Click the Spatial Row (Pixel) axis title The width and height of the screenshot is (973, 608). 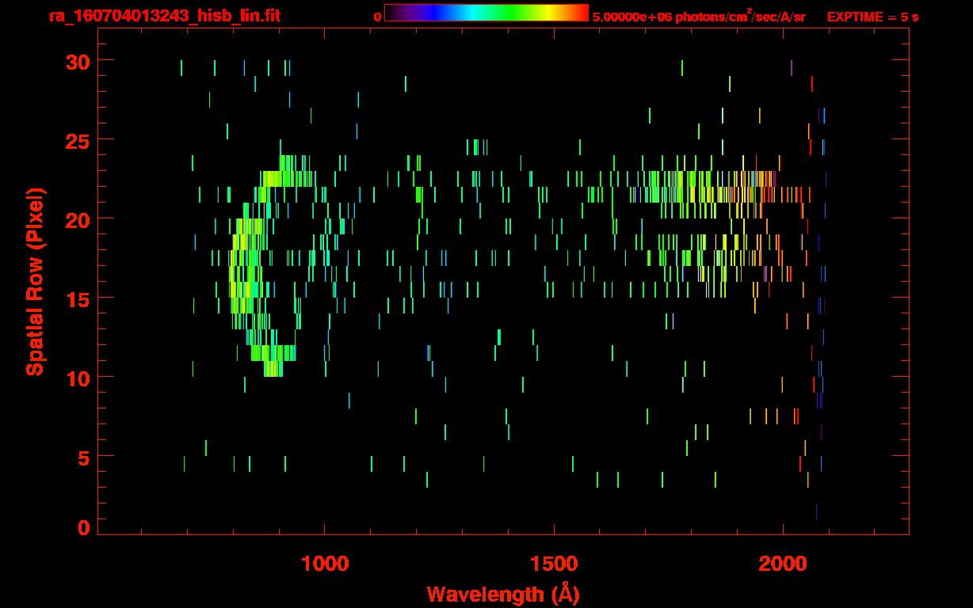35,281
